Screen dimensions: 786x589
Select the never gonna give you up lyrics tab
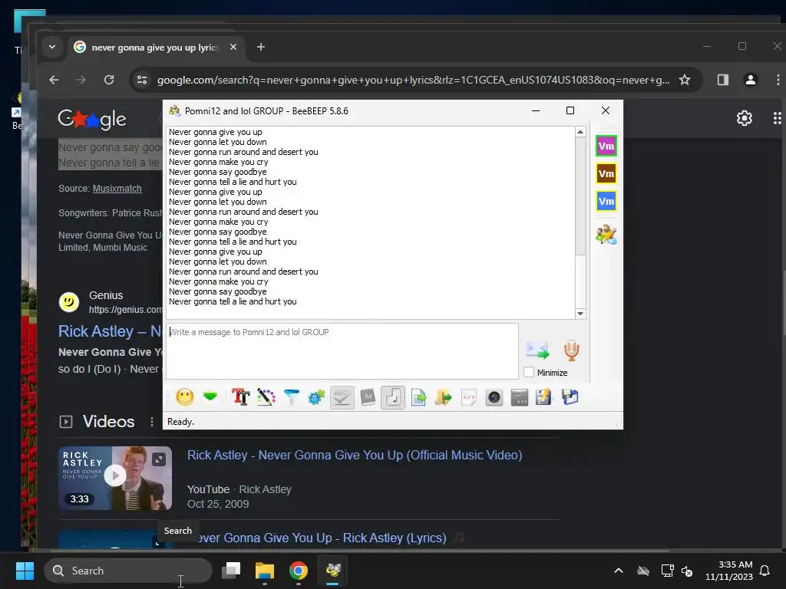click(154, 48)
